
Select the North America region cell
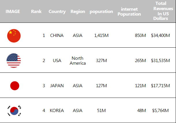pos(78,61)
